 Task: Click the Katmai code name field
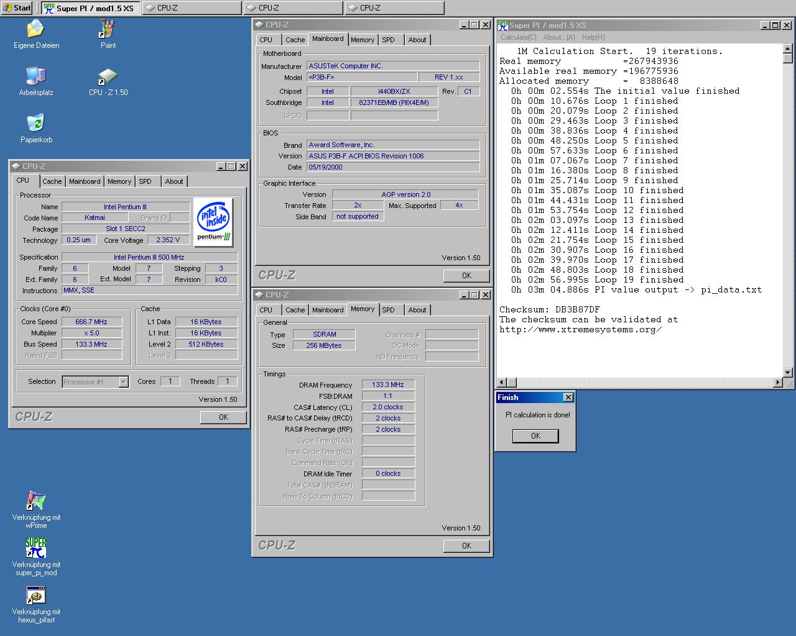pyautogui.click(x=95, y=218)
